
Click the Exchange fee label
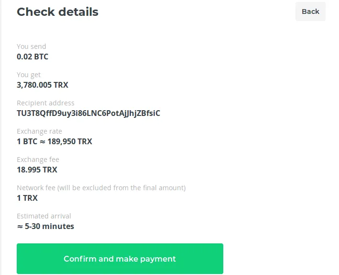(x=38, y=160)
